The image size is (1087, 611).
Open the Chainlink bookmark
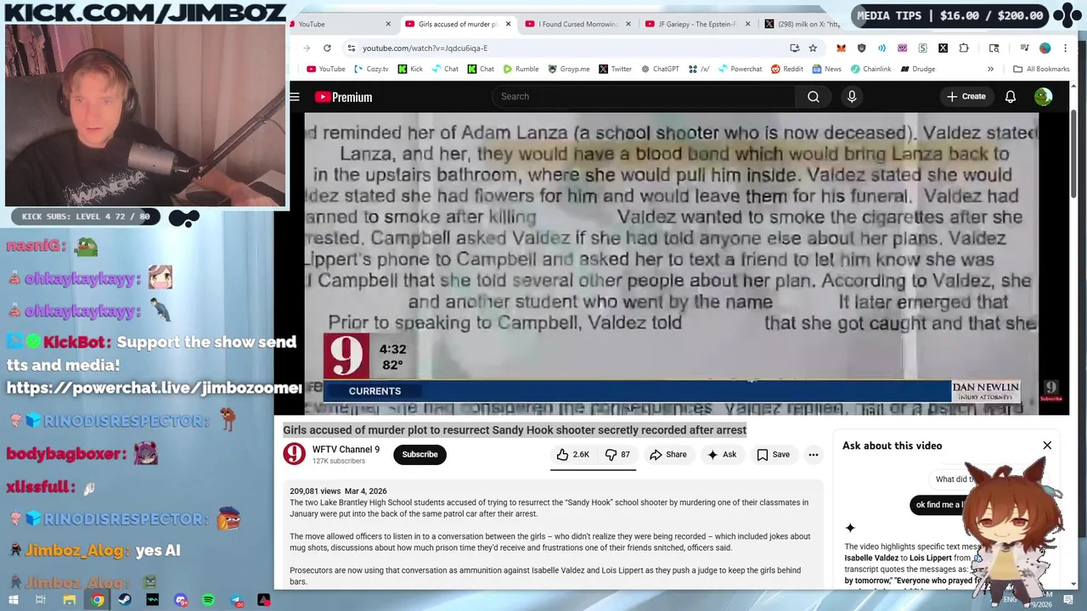[x=870, y=69]
